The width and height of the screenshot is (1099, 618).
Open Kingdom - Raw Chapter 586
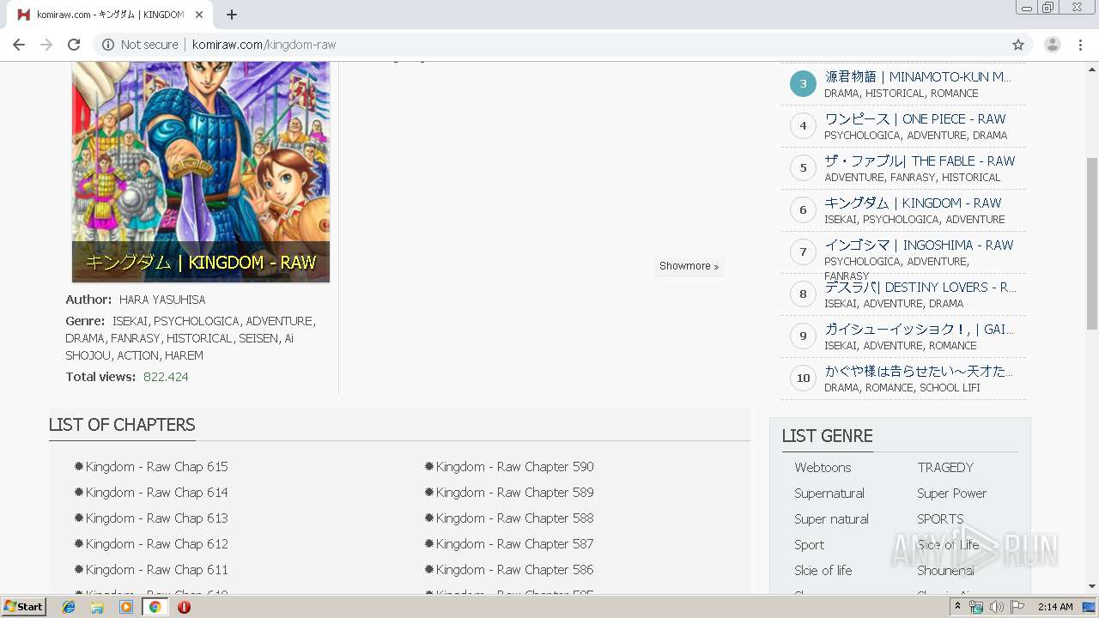[514, 570]
